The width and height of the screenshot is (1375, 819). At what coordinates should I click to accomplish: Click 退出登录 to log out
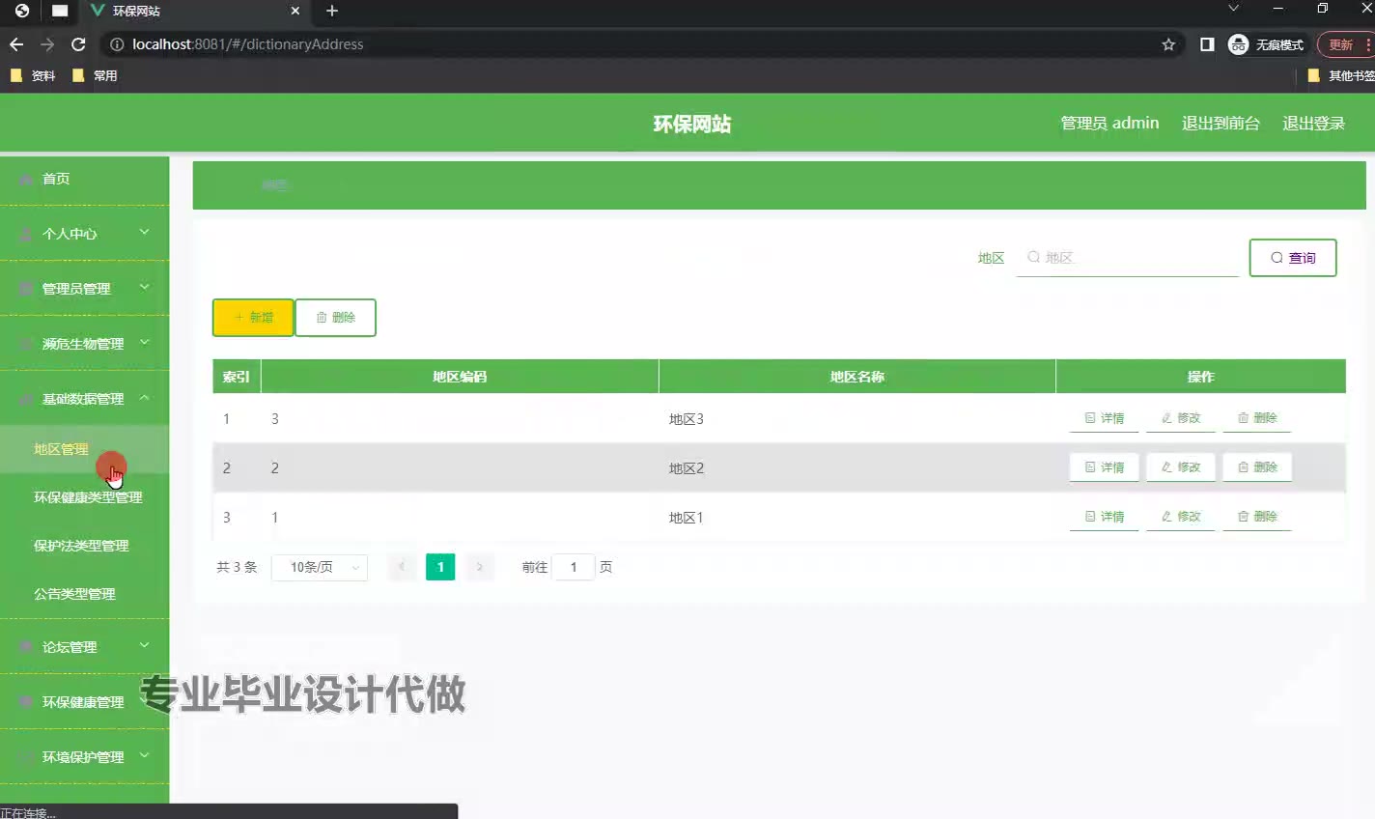(1313, 123)
